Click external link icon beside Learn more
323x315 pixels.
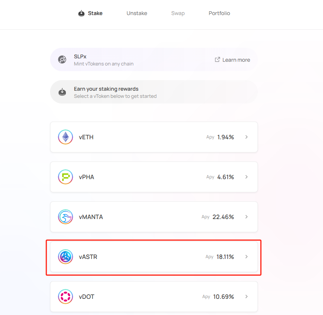tap(217, 59)
